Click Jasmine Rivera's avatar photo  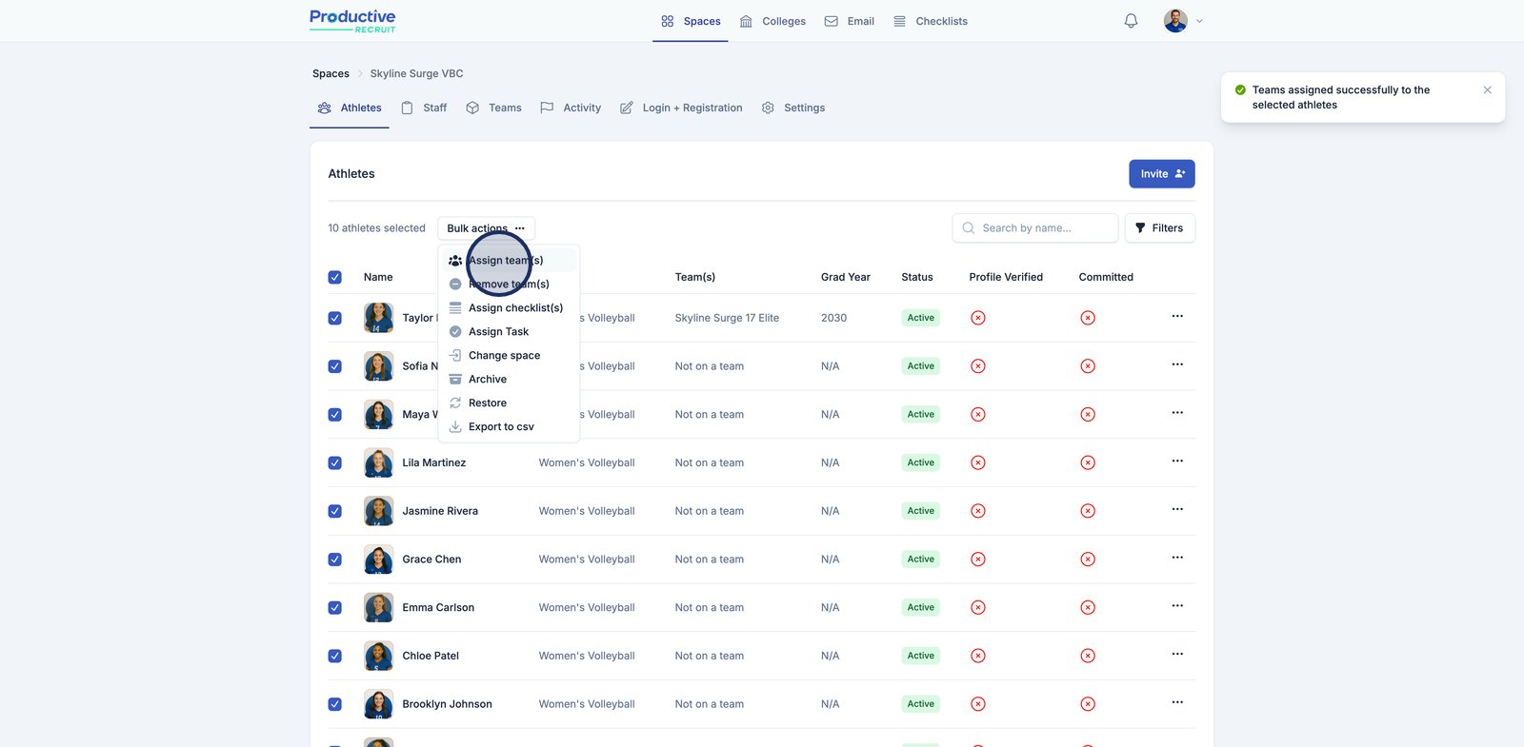point(378,511)
